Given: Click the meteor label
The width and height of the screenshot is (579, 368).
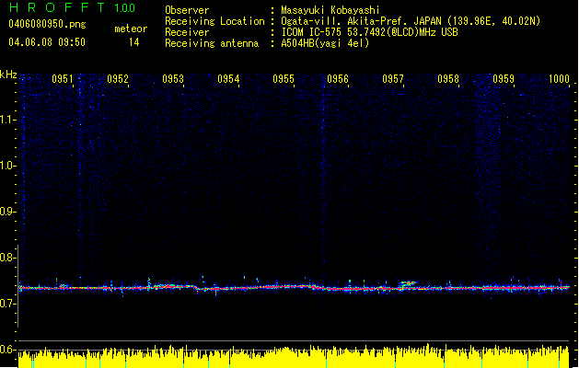Looking at the screenshot, I should [x=131, y=29].
